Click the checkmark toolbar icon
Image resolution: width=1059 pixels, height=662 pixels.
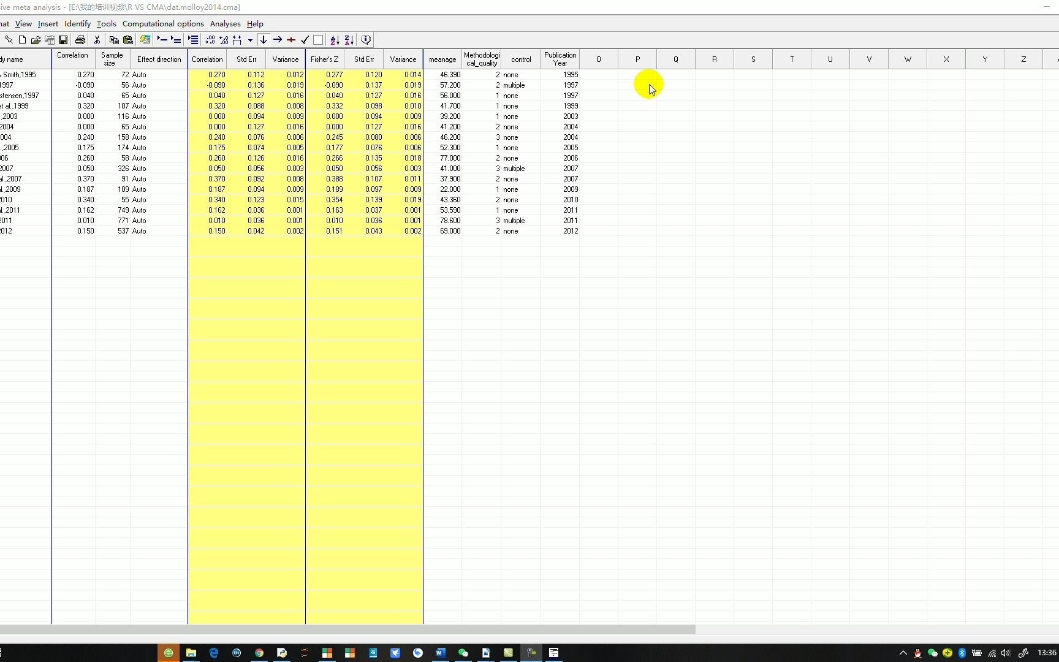click(305, 40)
